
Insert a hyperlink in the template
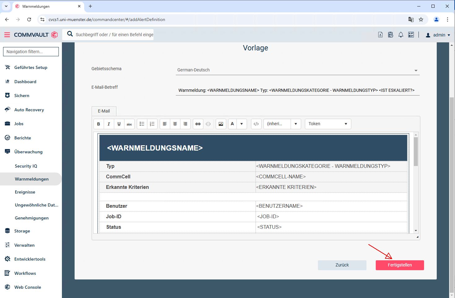coord(198,124)
